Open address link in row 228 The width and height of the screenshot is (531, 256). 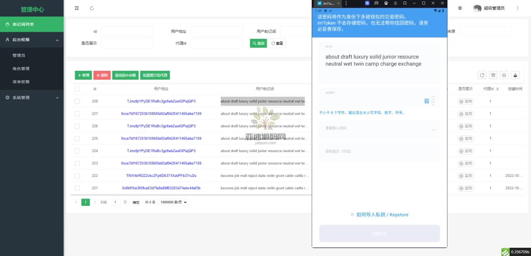tap(161, 101)
